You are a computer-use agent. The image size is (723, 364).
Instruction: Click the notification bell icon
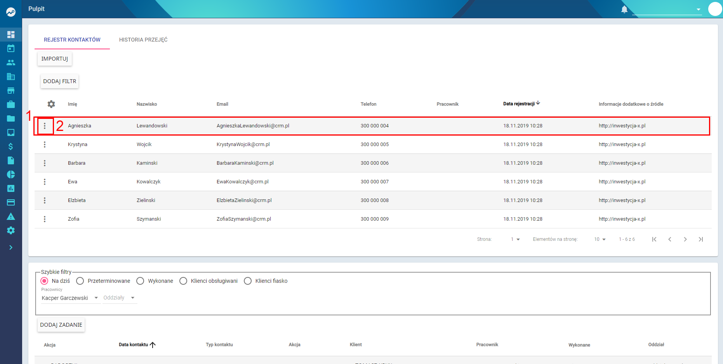(624, 9)
